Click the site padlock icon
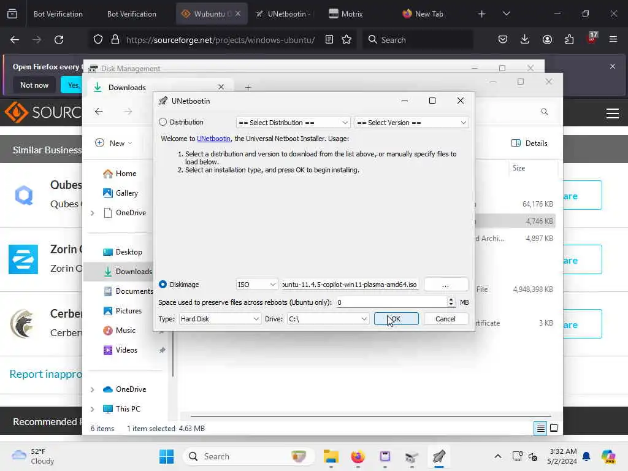628x471 pixels. (115, 40)
